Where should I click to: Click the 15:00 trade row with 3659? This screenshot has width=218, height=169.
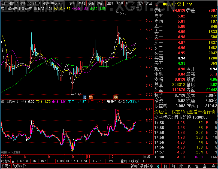pos(186,157)
